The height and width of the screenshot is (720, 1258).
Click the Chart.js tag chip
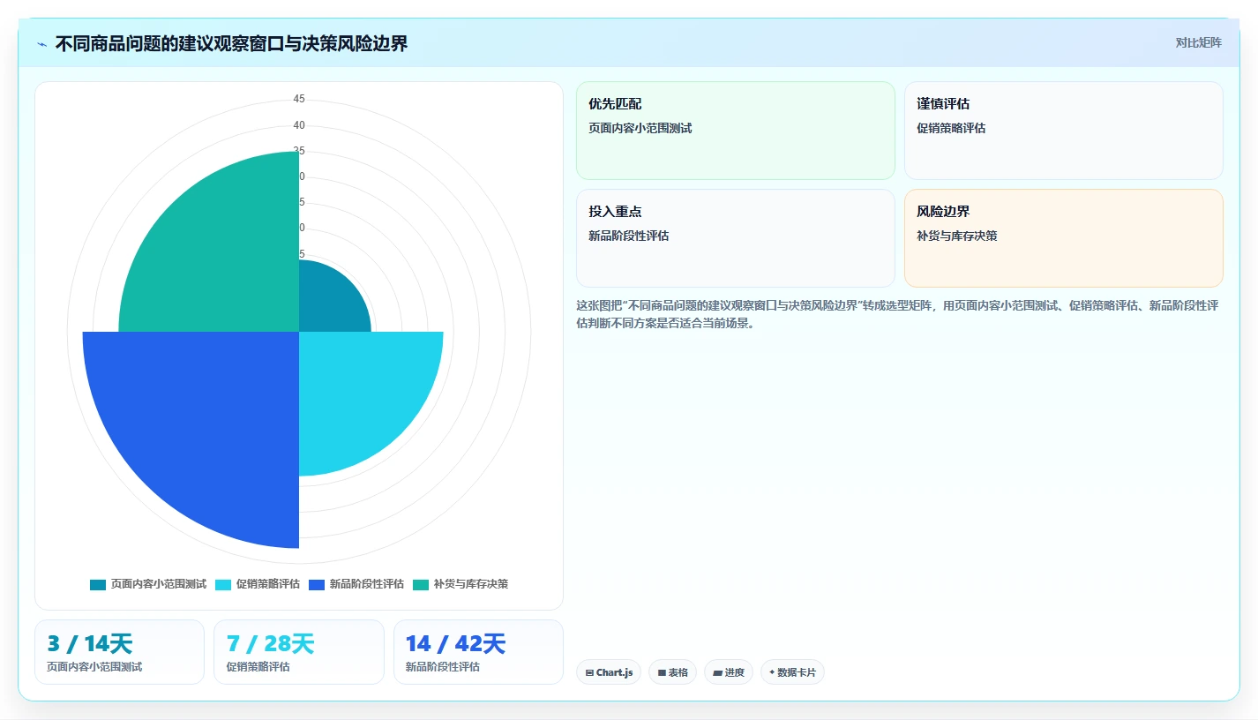point(609,672)
